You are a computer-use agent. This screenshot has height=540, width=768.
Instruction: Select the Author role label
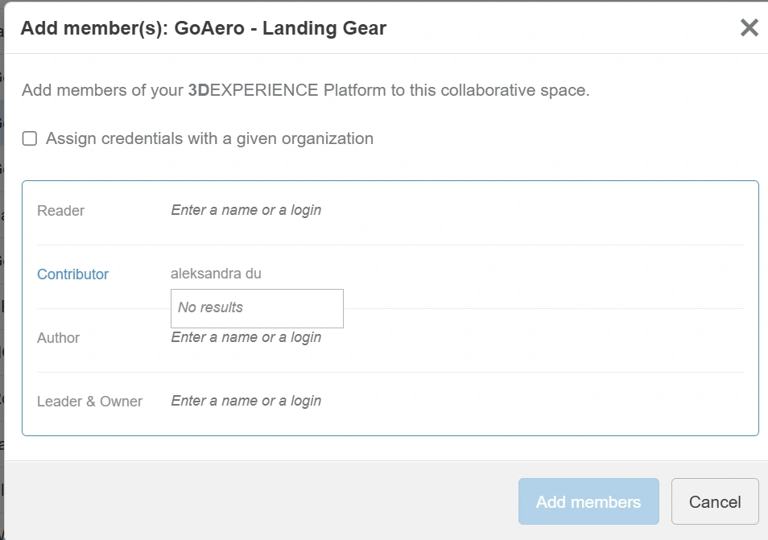pos(58,338)
